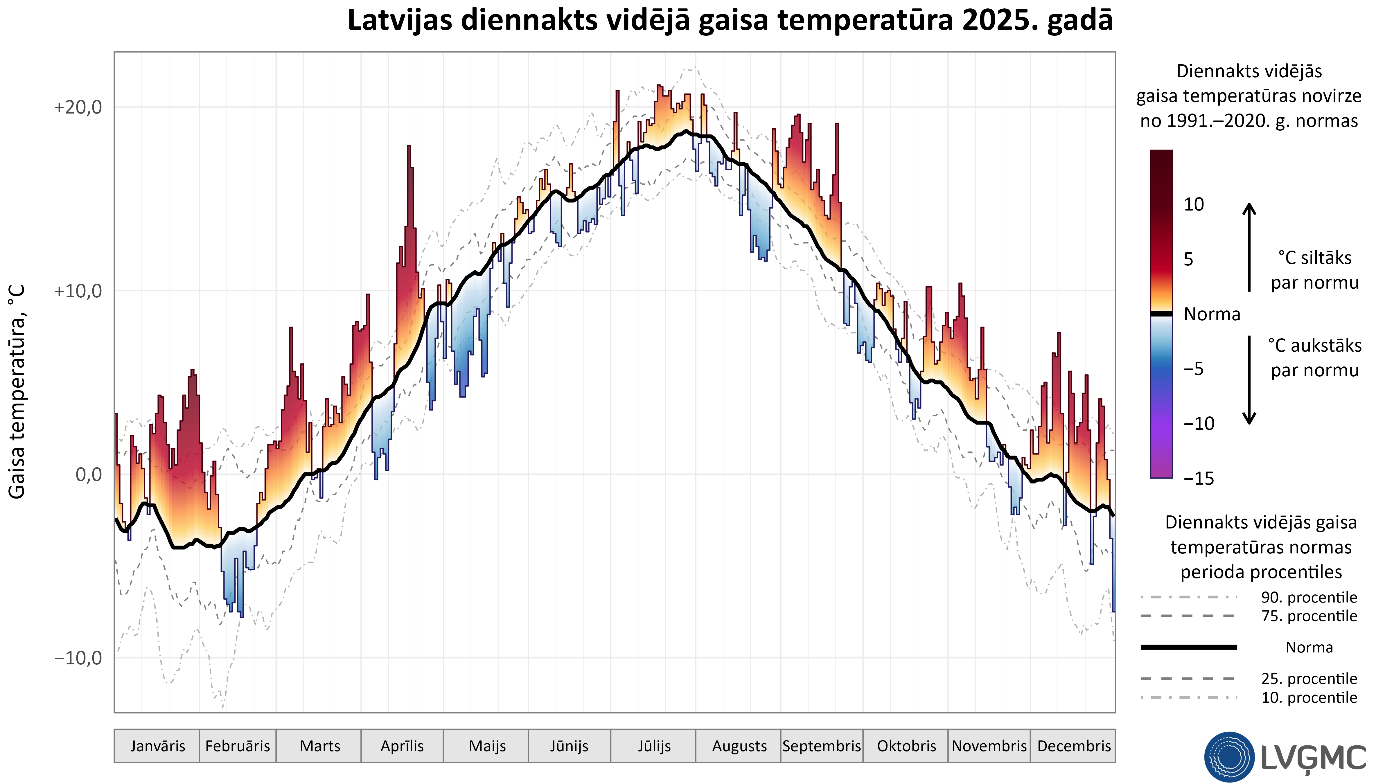Viewport: 1394px width, 784px height.
Task: Click the Oktobris month label
Action: point(906,746)
